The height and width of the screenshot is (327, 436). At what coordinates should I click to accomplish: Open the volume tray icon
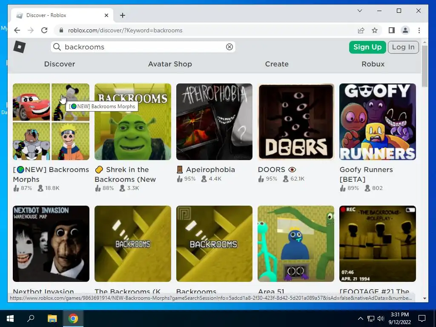(381, 318)
